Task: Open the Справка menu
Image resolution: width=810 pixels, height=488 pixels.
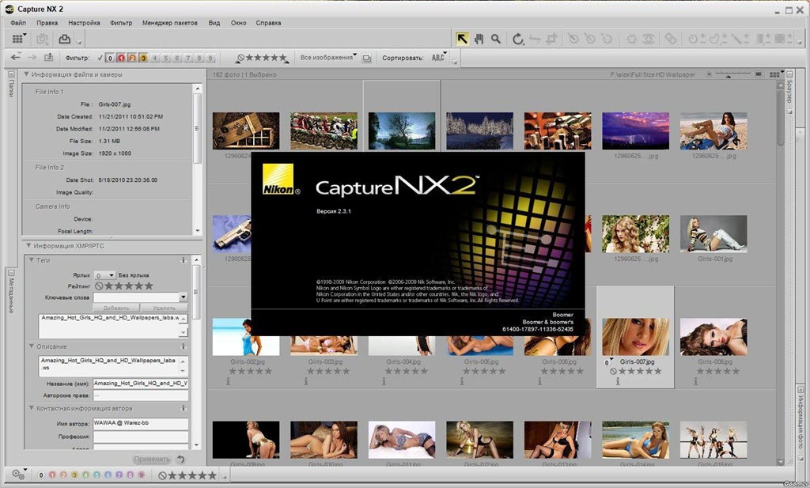Action: coord(269,23)
